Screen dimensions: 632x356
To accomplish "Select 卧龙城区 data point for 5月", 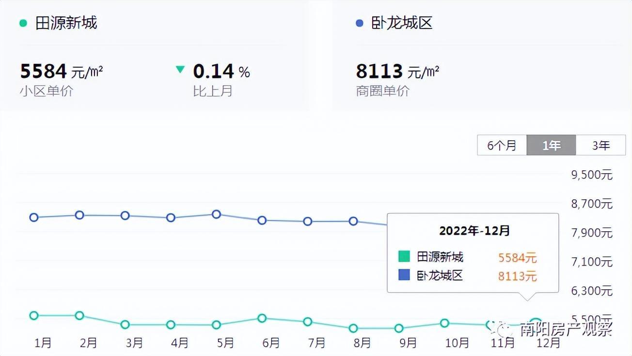I will click(217, 214).
